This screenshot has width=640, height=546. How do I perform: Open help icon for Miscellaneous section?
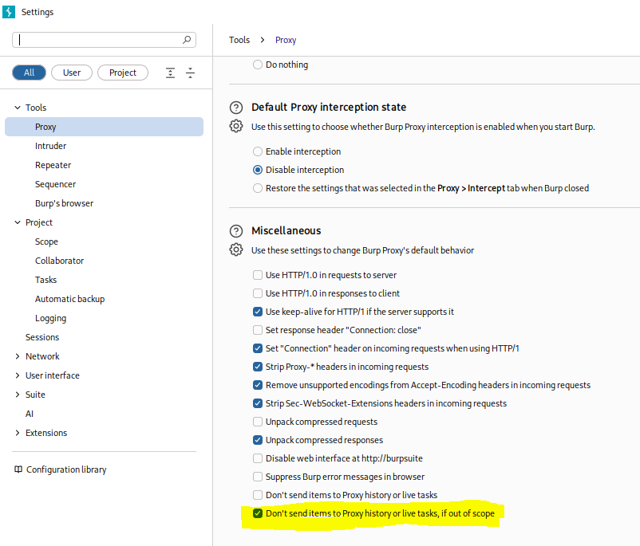(236, 231)
